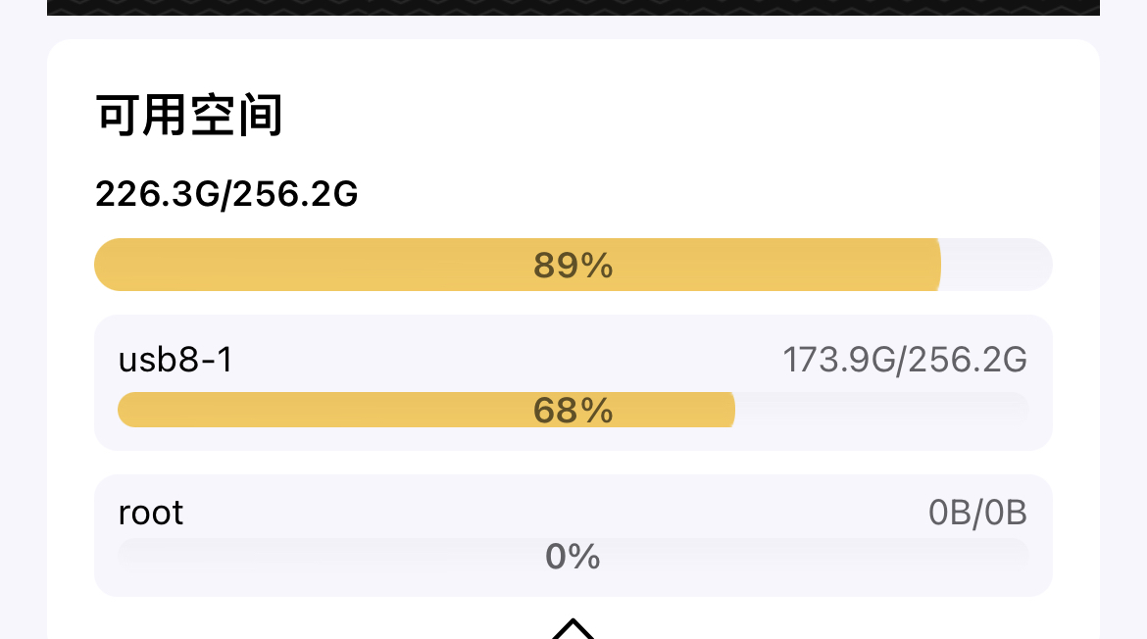Click the 89% percentage label

click(572, 266)
